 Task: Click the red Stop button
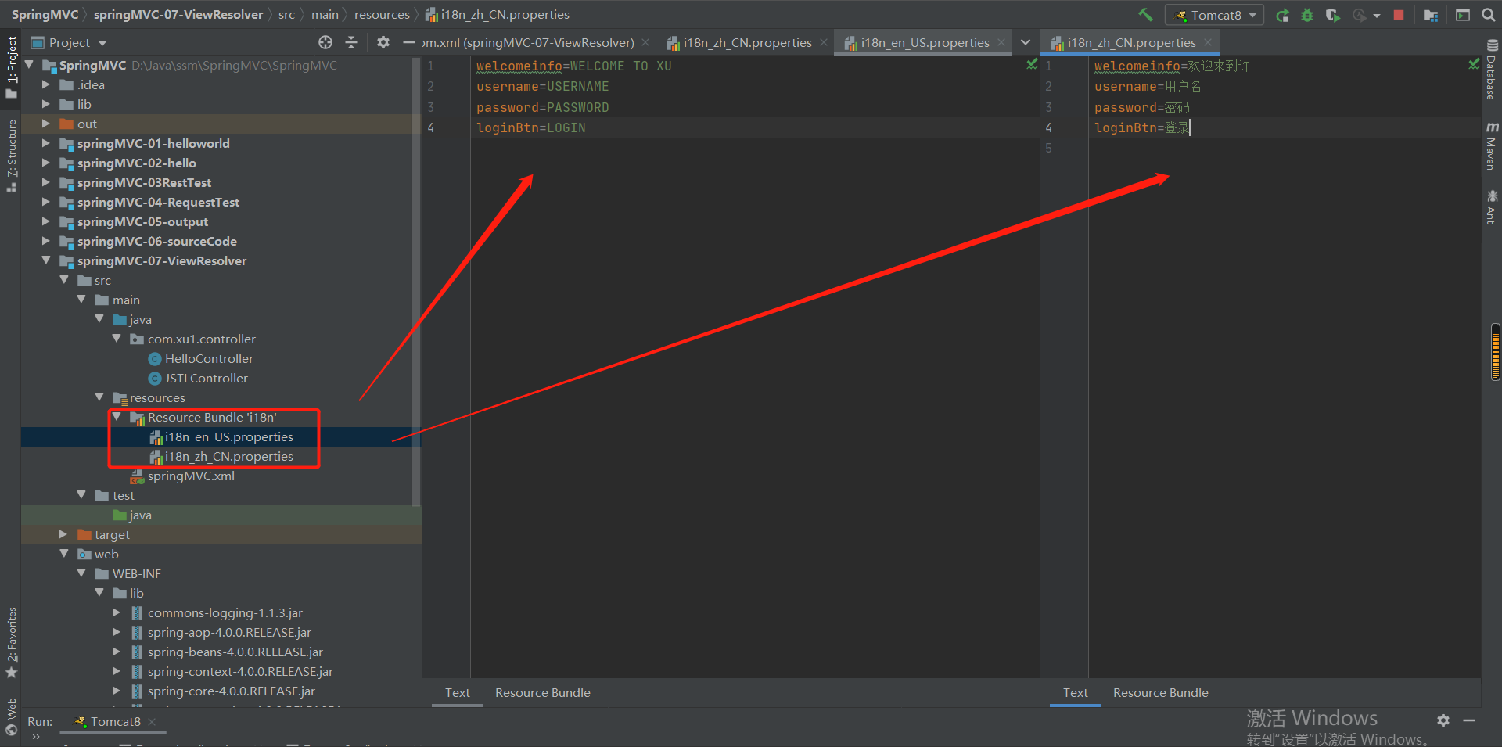1399,15
